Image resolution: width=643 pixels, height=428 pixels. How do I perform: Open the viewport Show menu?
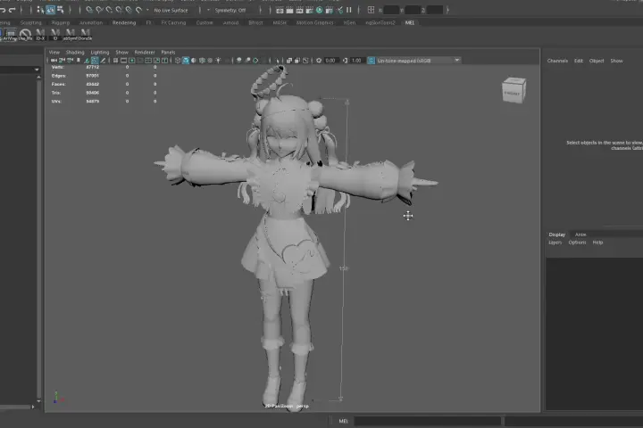121,53
